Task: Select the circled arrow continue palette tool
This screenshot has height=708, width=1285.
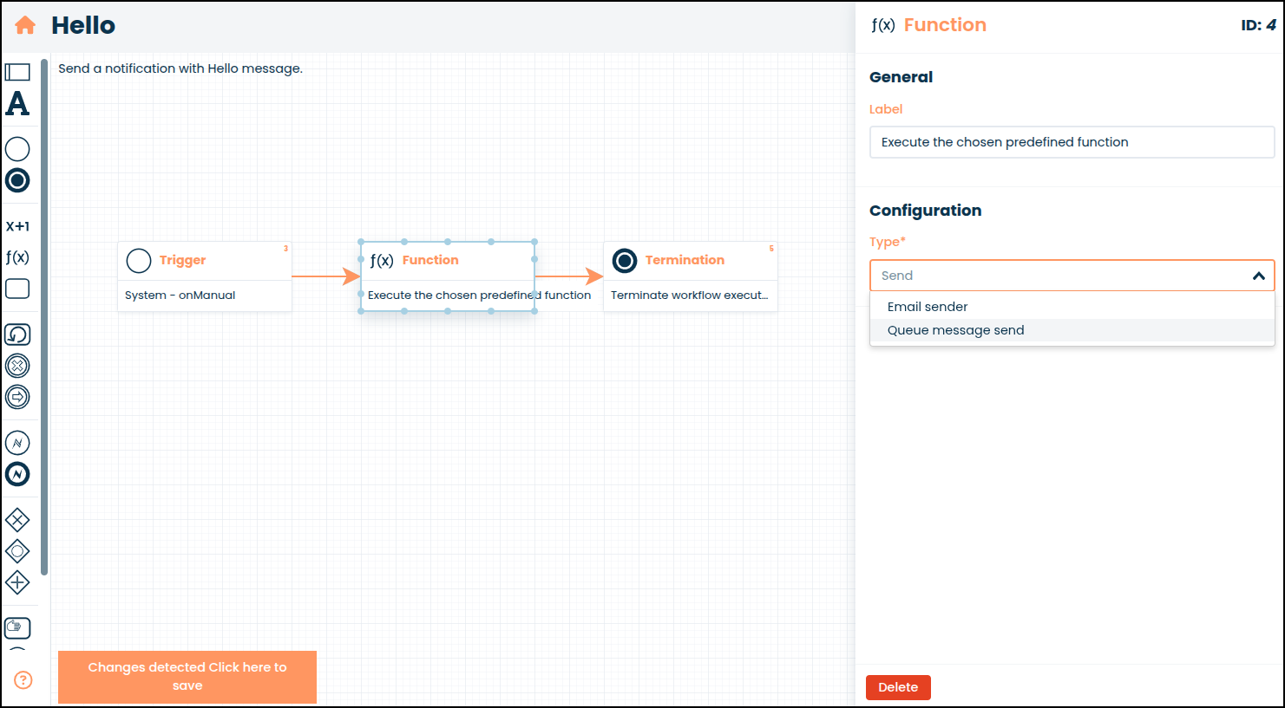Action: (17, 397)
